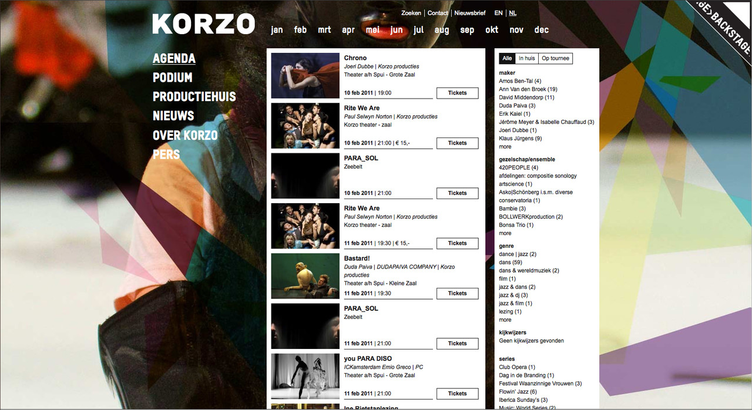
Task: Select the dec month tab
Action: tap(541, 30)
